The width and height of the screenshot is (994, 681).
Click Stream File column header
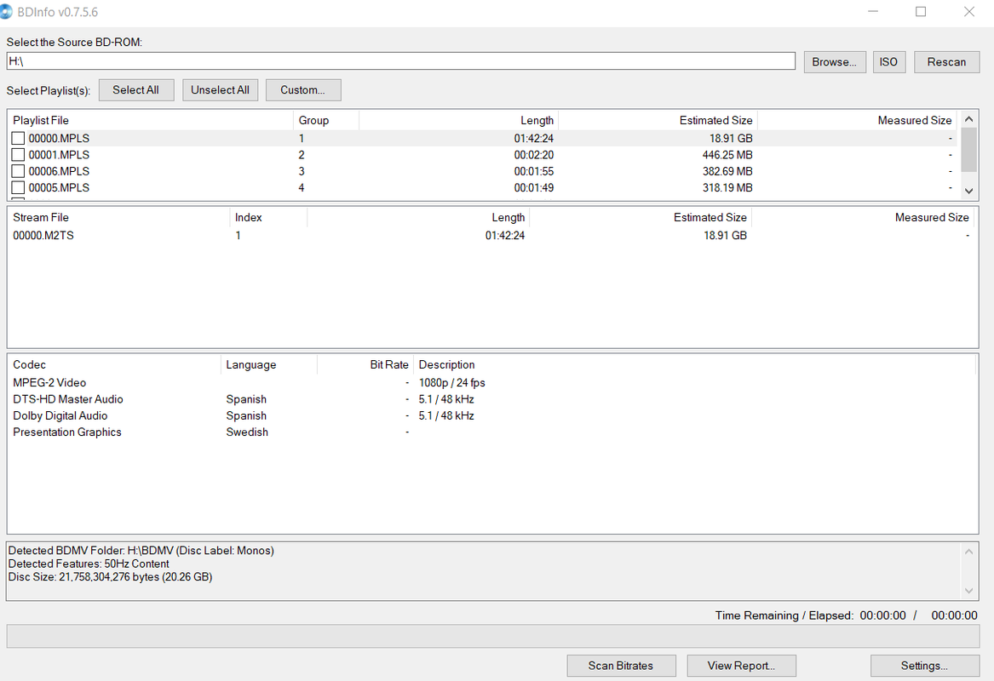point(119,217)
